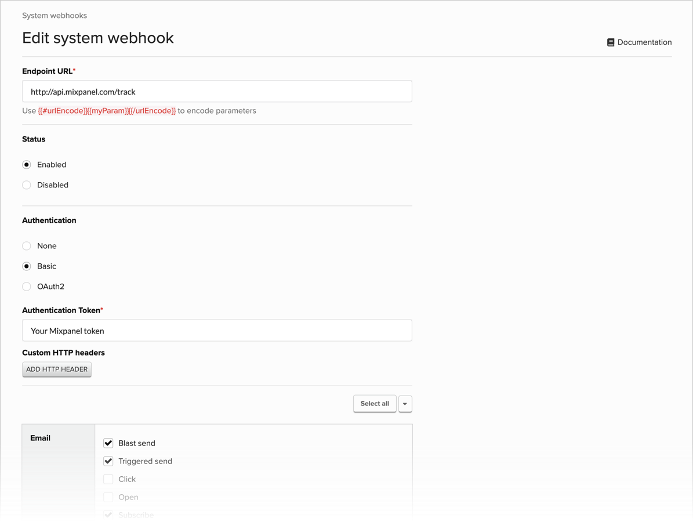Click the Documentation book icon

point(610,42)
